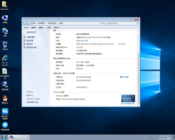Click the 设备管理器 link
This screenshot has width=175, height=140.
click(x=30, y=37)
